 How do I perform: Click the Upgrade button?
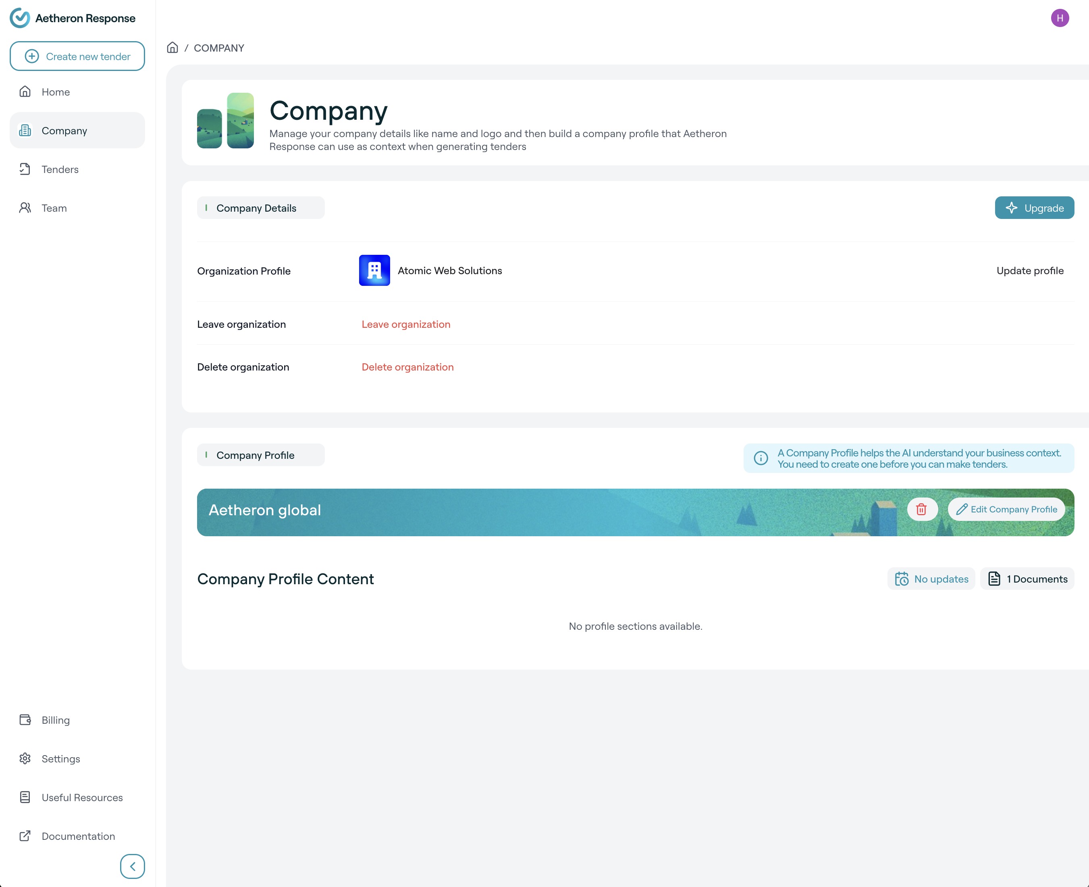[1034, 208]
